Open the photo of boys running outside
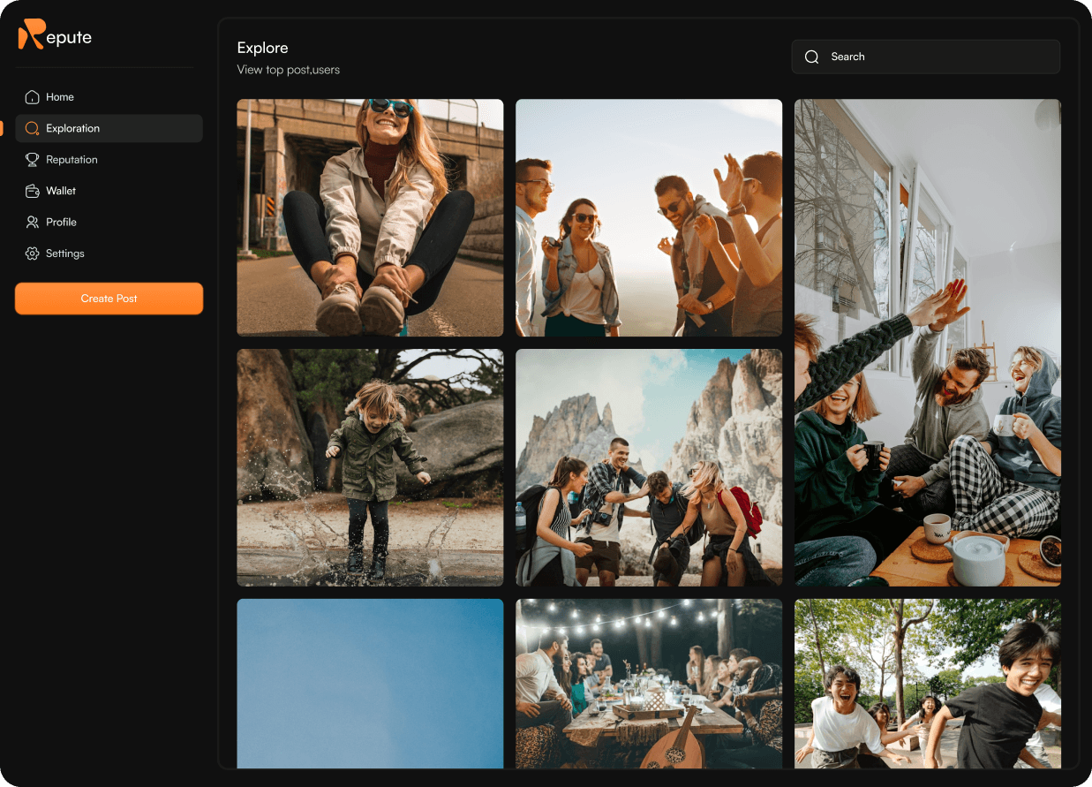The width and height of the screenshot is (1092, 787). click(x=927, y=689)
